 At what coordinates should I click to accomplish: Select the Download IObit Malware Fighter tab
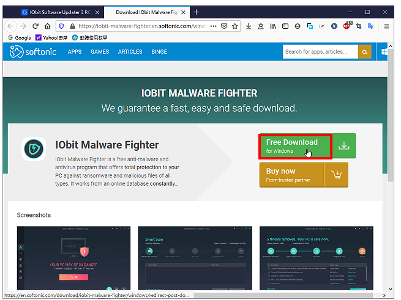pyautogui.click(x=146, y=12)
